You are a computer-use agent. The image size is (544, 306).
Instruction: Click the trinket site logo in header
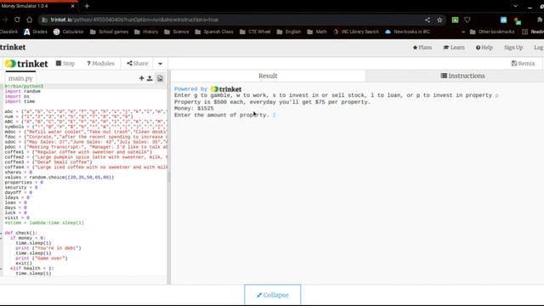[x=13, y=48]
